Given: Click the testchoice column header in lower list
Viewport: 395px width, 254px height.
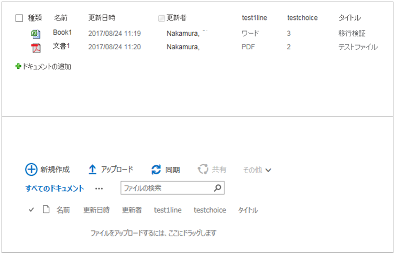Looking at the screenshot, I should [x=210, y=210].
